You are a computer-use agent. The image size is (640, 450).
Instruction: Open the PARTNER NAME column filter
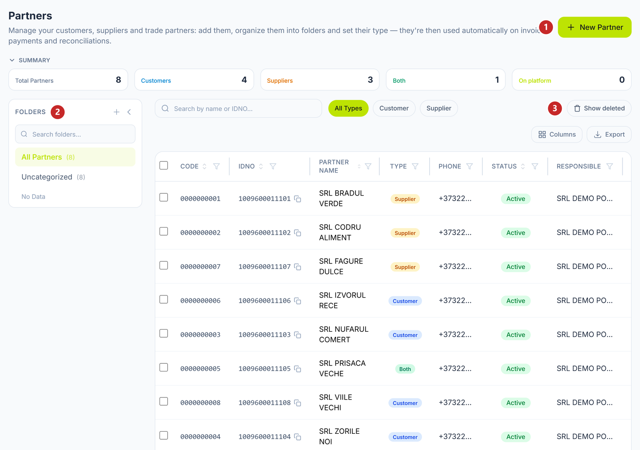[368, 167]
